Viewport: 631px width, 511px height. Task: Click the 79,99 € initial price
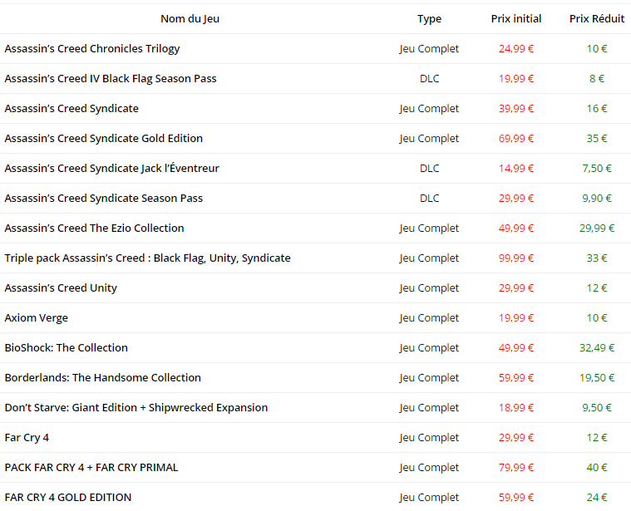point(516,467)
